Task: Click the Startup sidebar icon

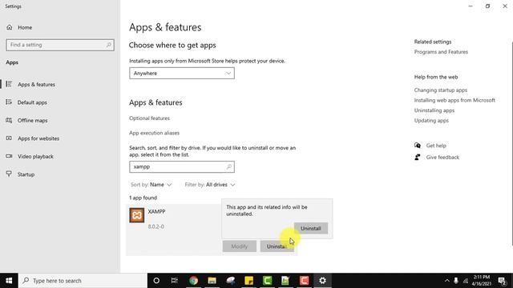Action: 9,174
